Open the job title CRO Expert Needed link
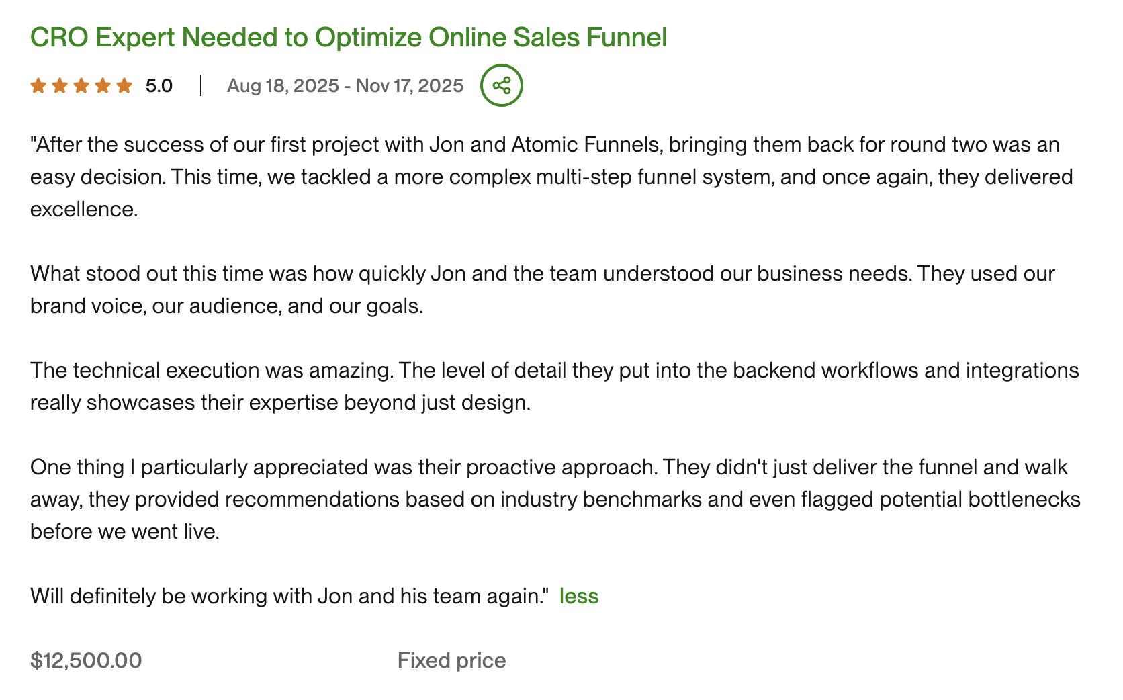This screenshot has height=700, width=1123. 348,38
